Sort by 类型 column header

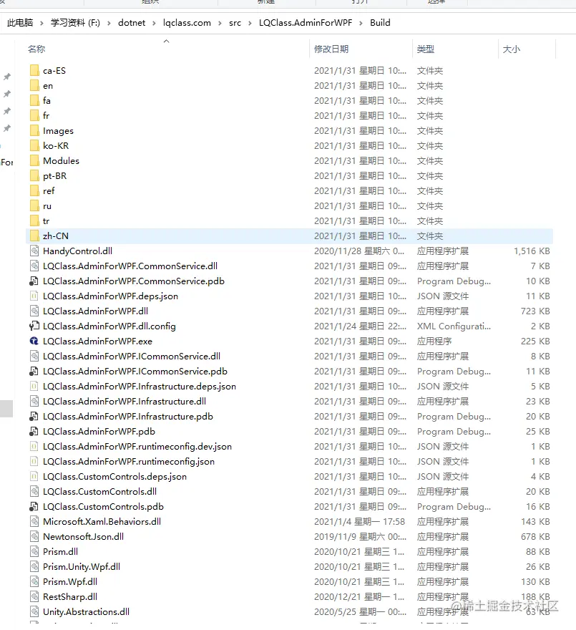click(x=425, y=49)
